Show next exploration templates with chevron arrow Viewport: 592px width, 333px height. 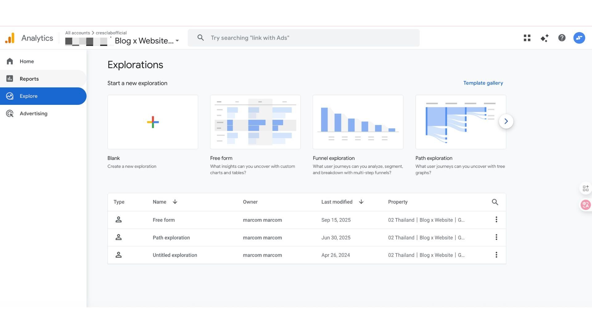[x=506, y=121]
